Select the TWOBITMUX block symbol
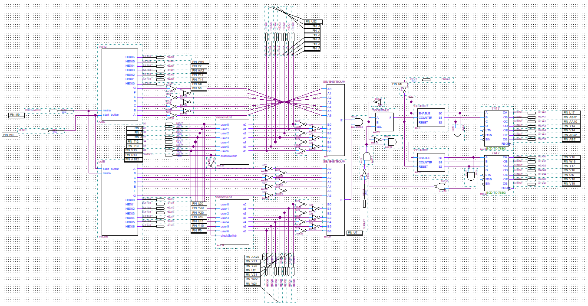Image resolution: width=588 pixels, height=306 pixels. 383,122
